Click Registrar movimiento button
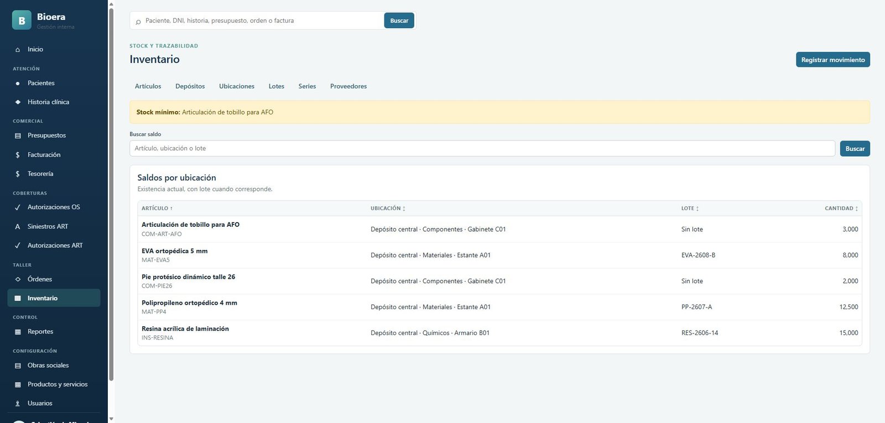885x423 pixels. (x=833, y=60)
